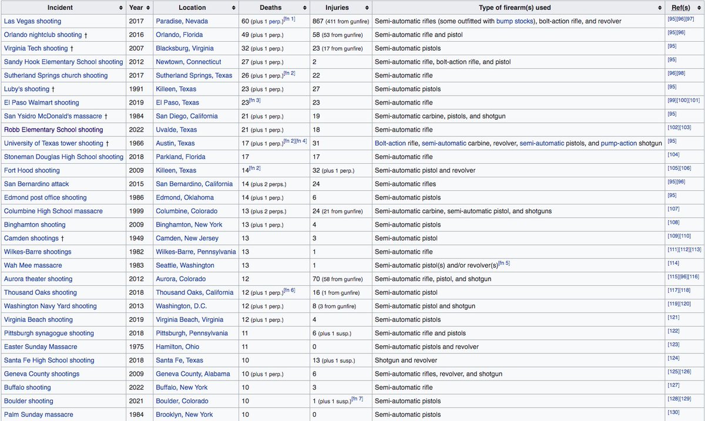Image resolution: width=705 pixels, height=421 pixels.
Task: Open Pittsburgh synagogue shooting link
Action: pyautogui.click(x=49, y=333)
